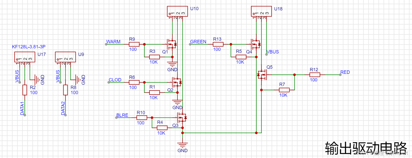Select the U10 designator label

(x=194, y=9)
